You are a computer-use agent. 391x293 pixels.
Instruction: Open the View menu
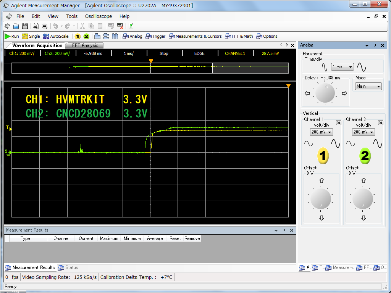tap(53, 16)
